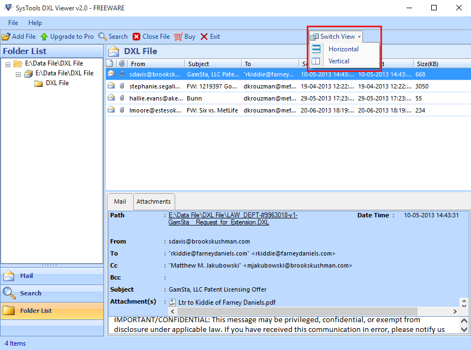Select the Horizontal view layout icon
471x350 pixels.
click(x=317, y=49)
